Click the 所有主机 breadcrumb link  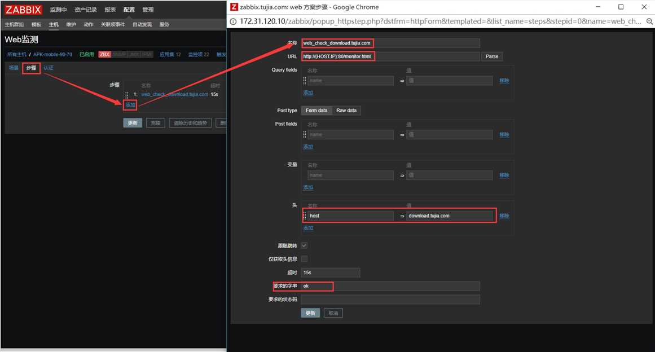[17, 54]
